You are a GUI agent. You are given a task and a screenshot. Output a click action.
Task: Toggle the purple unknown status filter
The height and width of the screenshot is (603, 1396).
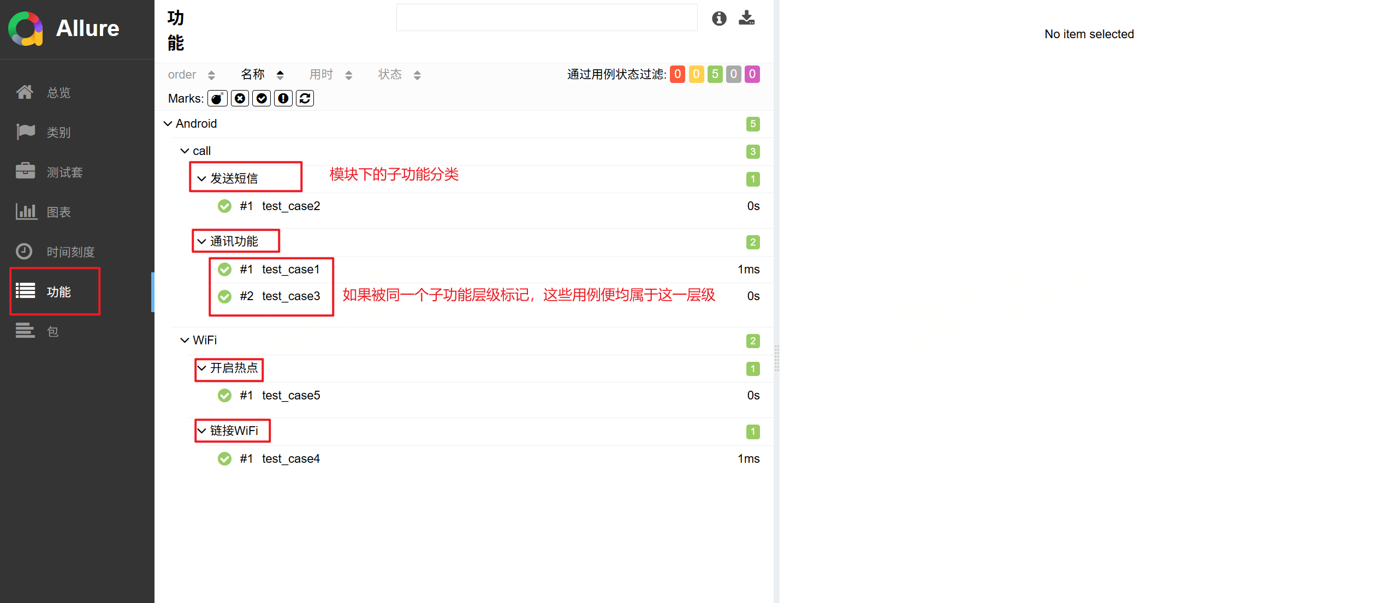[x=752, y=74]
